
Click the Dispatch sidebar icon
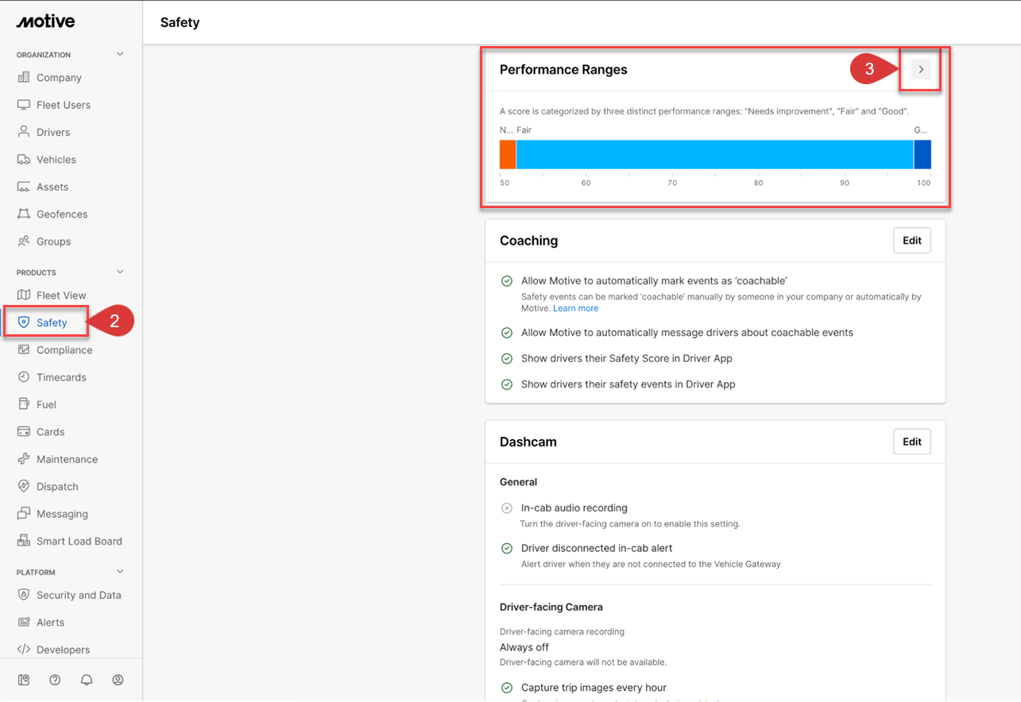pyautogui.click(x=24, y=487)
